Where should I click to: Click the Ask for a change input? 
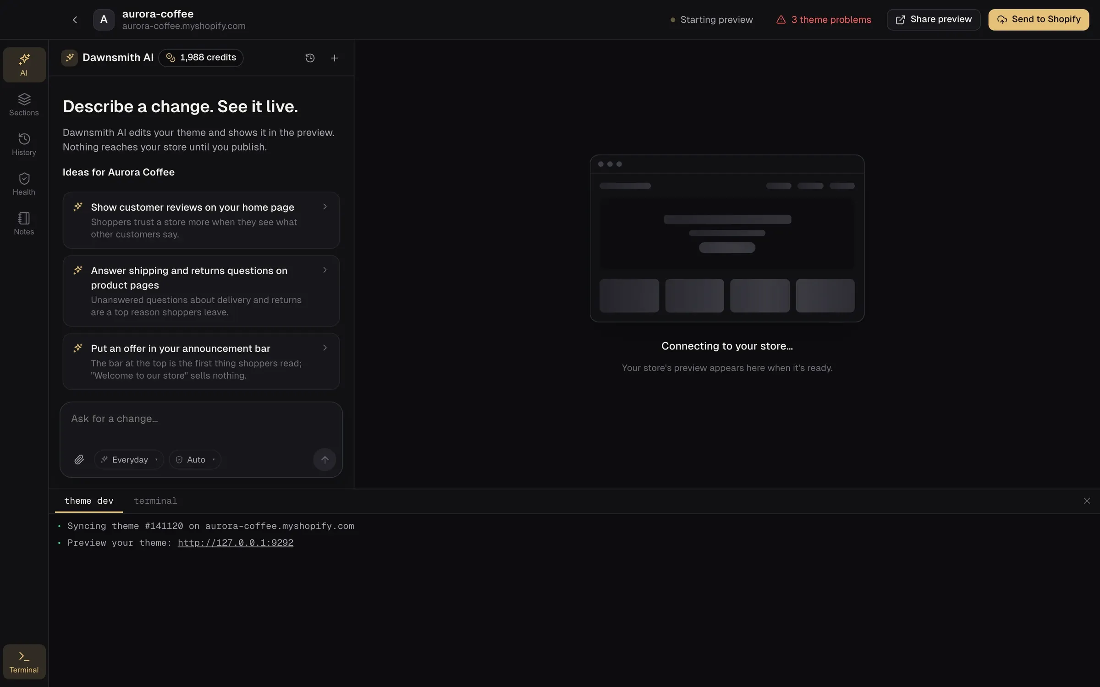pyautogui.click(x=201, y=419)
